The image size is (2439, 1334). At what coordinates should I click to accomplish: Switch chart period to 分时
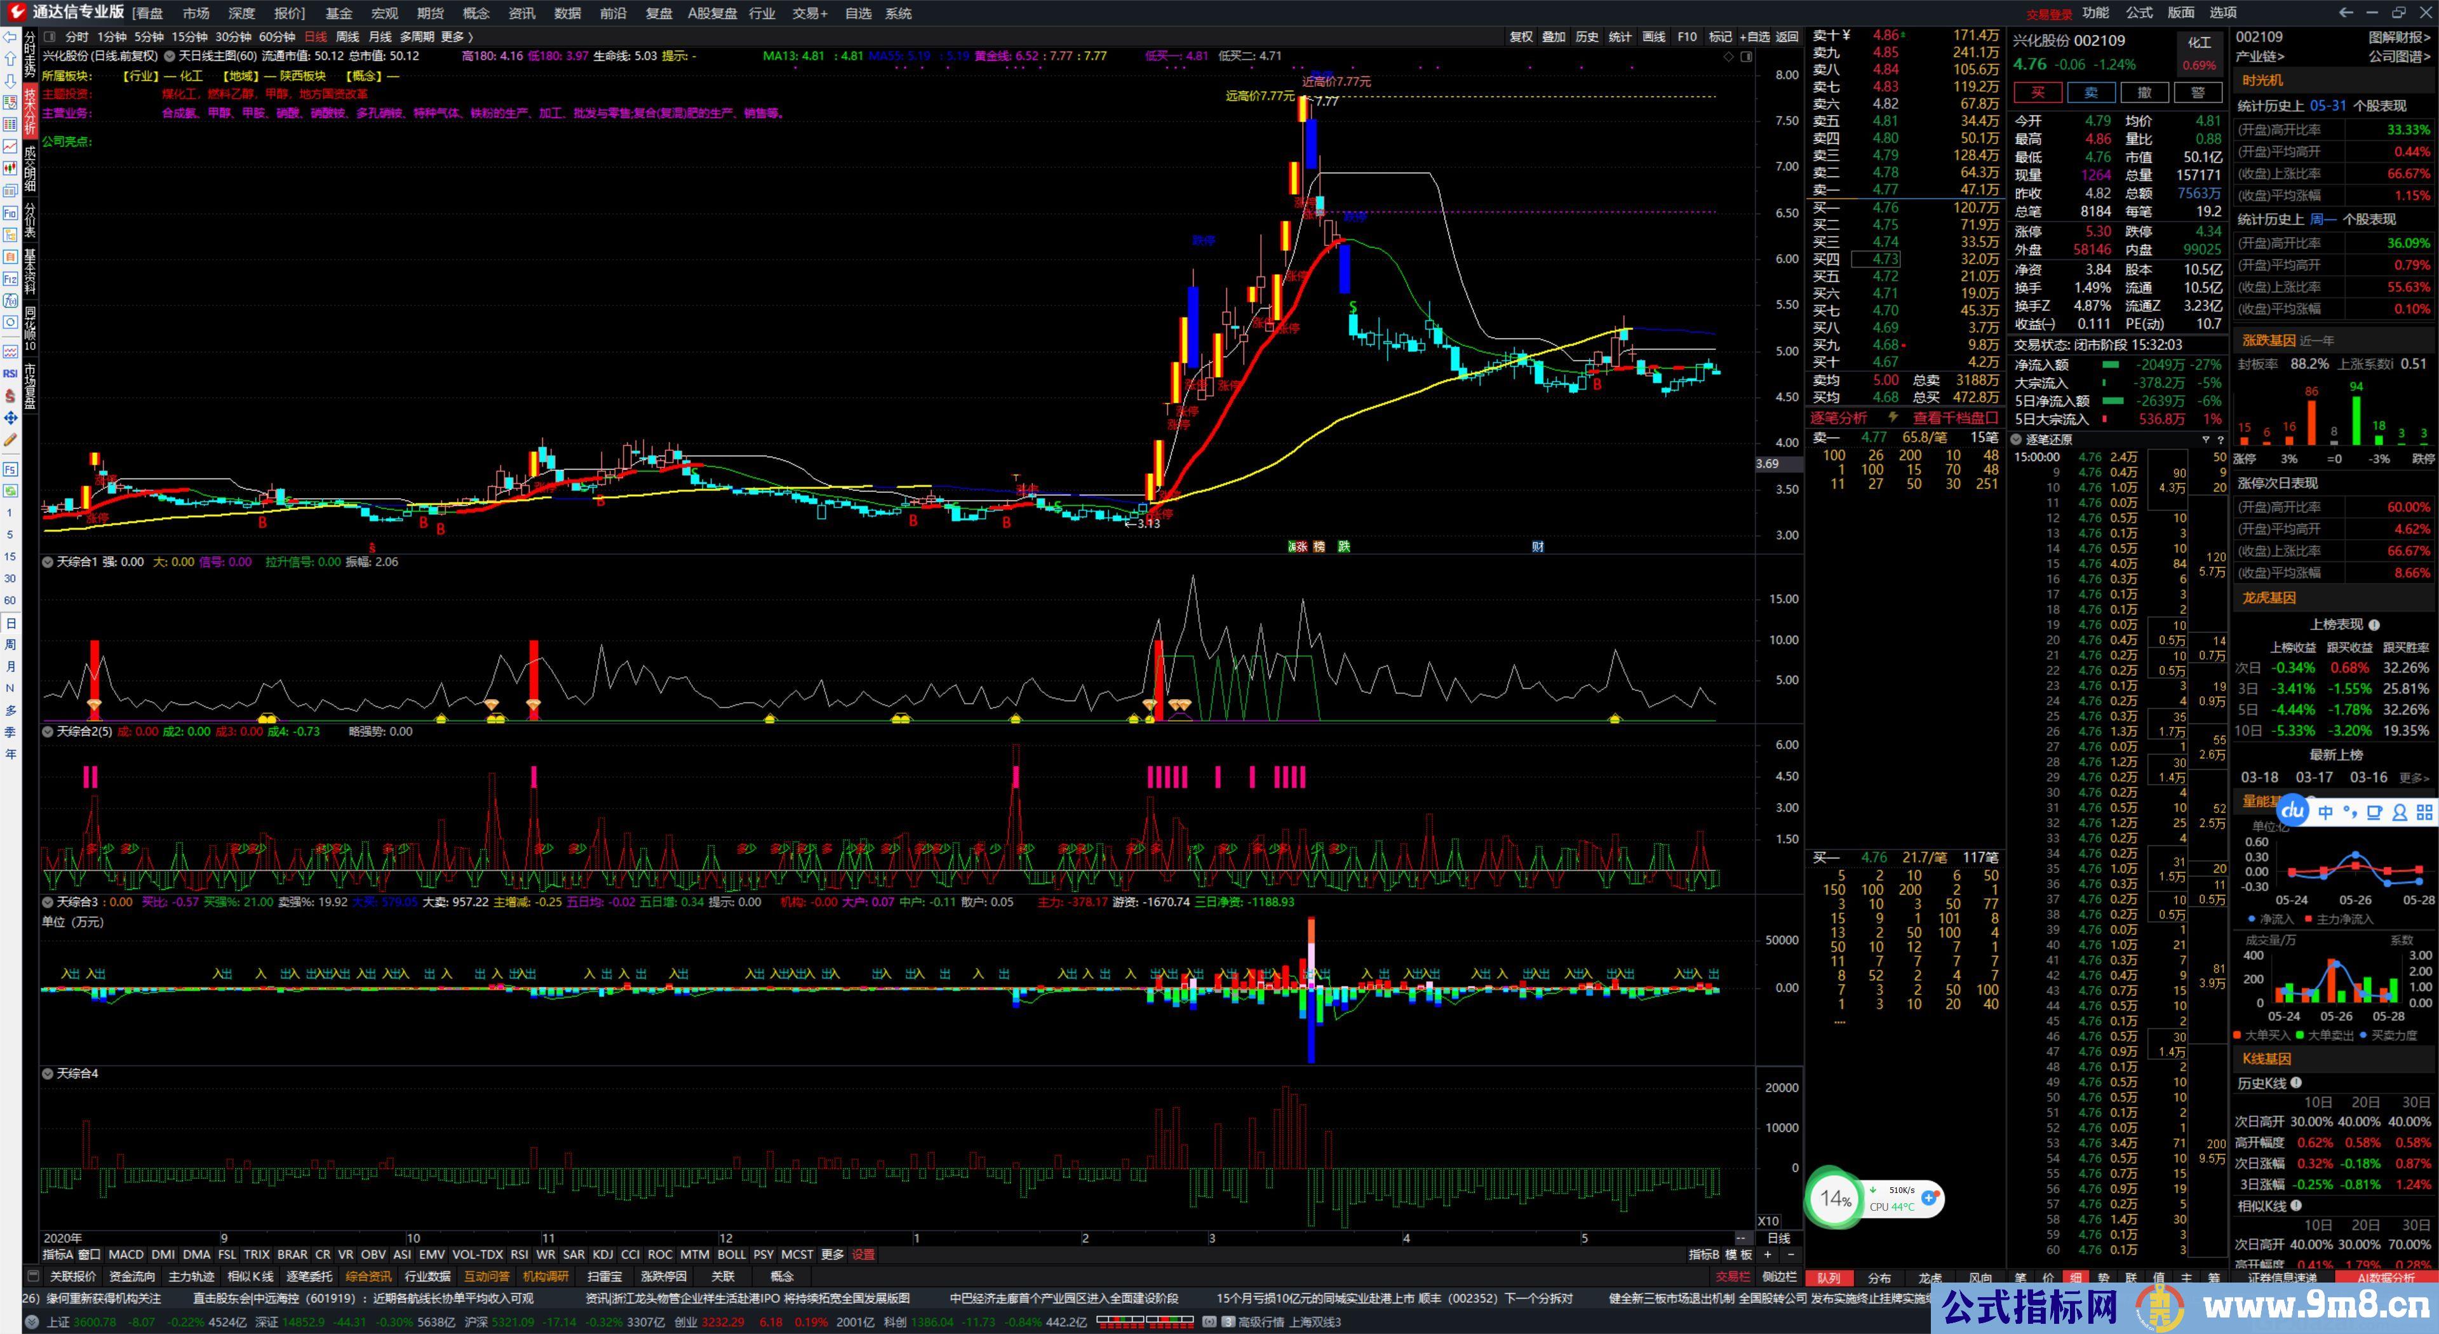coord(77,37)
